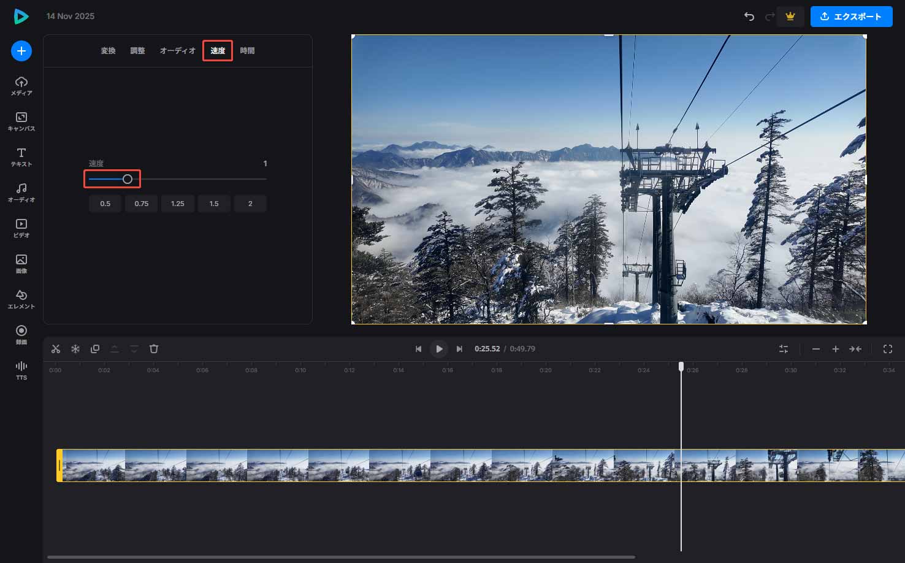905x563 pixels.
Task: Click the 速度 slider handle
Action: click(x=128, y=179)
